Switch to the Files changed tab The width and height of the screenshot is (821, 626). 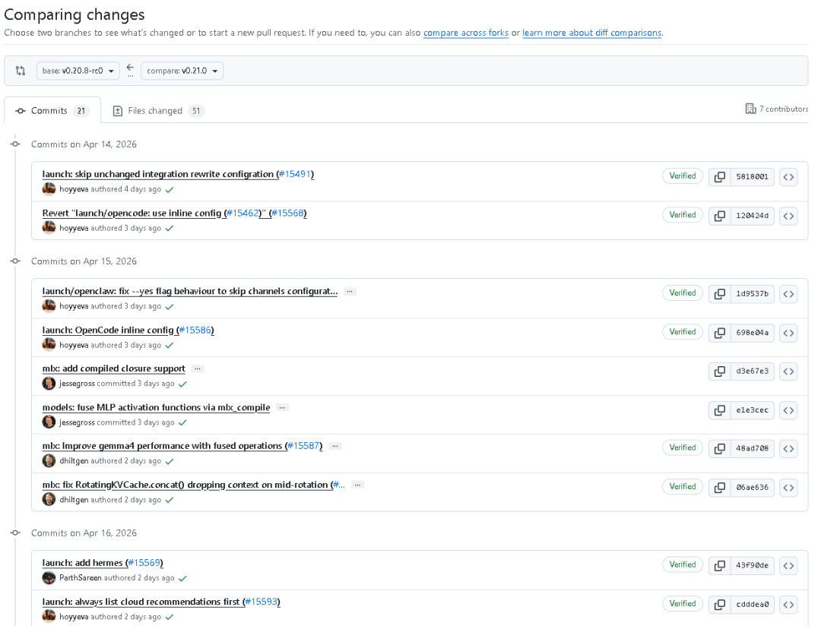pos(158,111)
